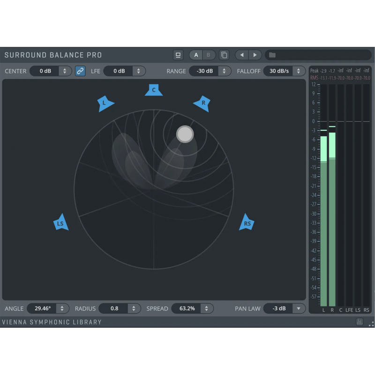Image resolution: width=375 pixels, height=375 pixels.
Task: Click the copy preset settings icon
Action: [x=224, y=55]
